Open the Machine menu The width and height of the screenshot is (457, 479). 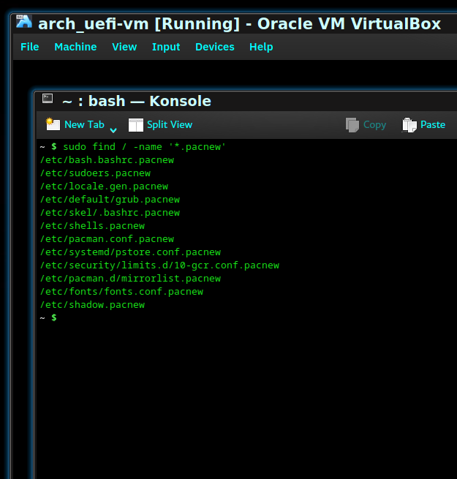pos(75,47)
